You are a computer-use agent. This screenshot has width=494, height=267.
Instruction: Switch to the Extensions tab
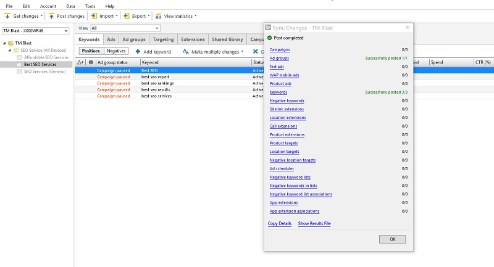tap(193, 39)
